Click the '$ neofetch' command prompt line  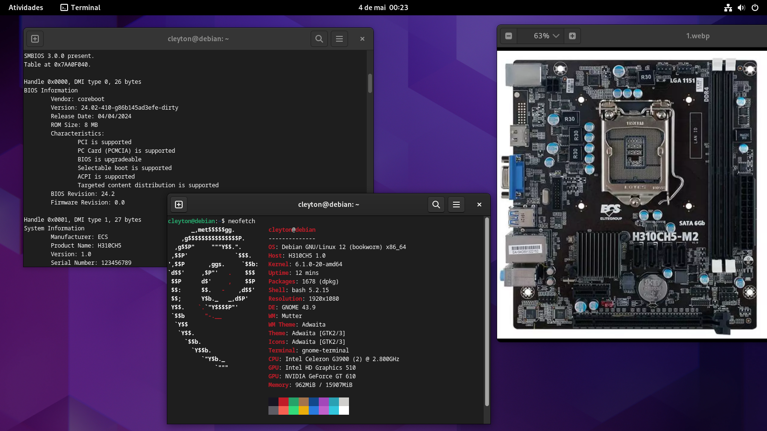(211, 221)
